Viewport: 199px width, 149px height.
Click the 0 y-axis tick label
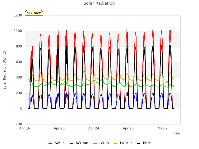tap(21, 108)
